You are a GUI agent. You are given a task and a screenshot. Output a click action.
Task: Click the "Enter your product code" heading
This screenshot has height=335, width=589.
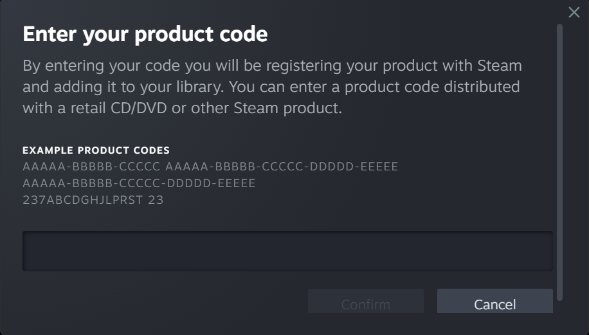145,34
